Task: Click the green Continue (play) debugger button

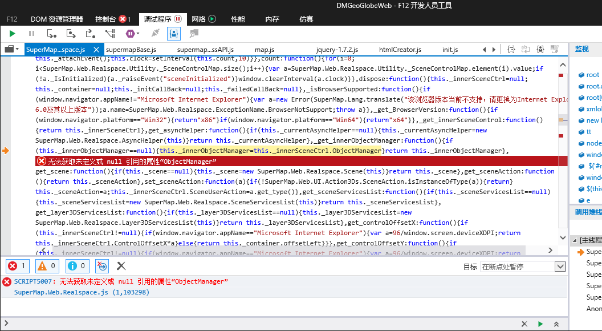Action: tap(13, 34)
